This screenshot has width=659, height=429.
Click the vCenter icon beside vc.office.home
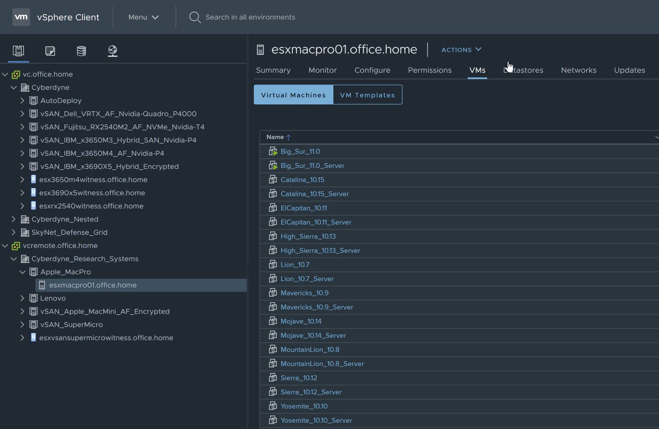click(x=16, y=74)
